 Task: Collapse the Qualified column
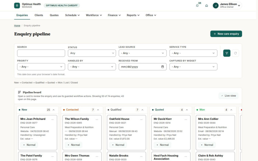click(x=143, y=110)
